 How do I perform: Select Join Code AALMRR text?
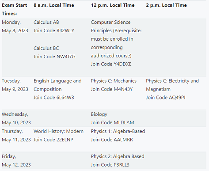pyautogui.click(x=112, y=140)
